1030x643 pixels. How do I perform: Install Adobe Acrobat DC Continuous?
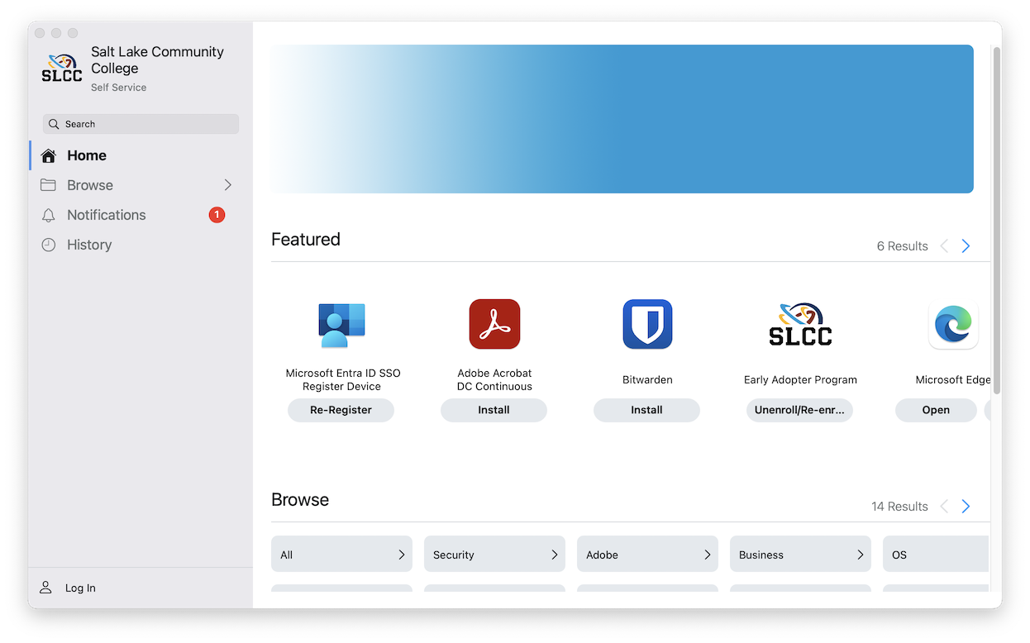494,410
